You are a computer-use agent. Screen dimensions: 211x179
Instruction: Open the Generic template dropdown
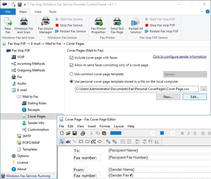click(x=185, y=74)
